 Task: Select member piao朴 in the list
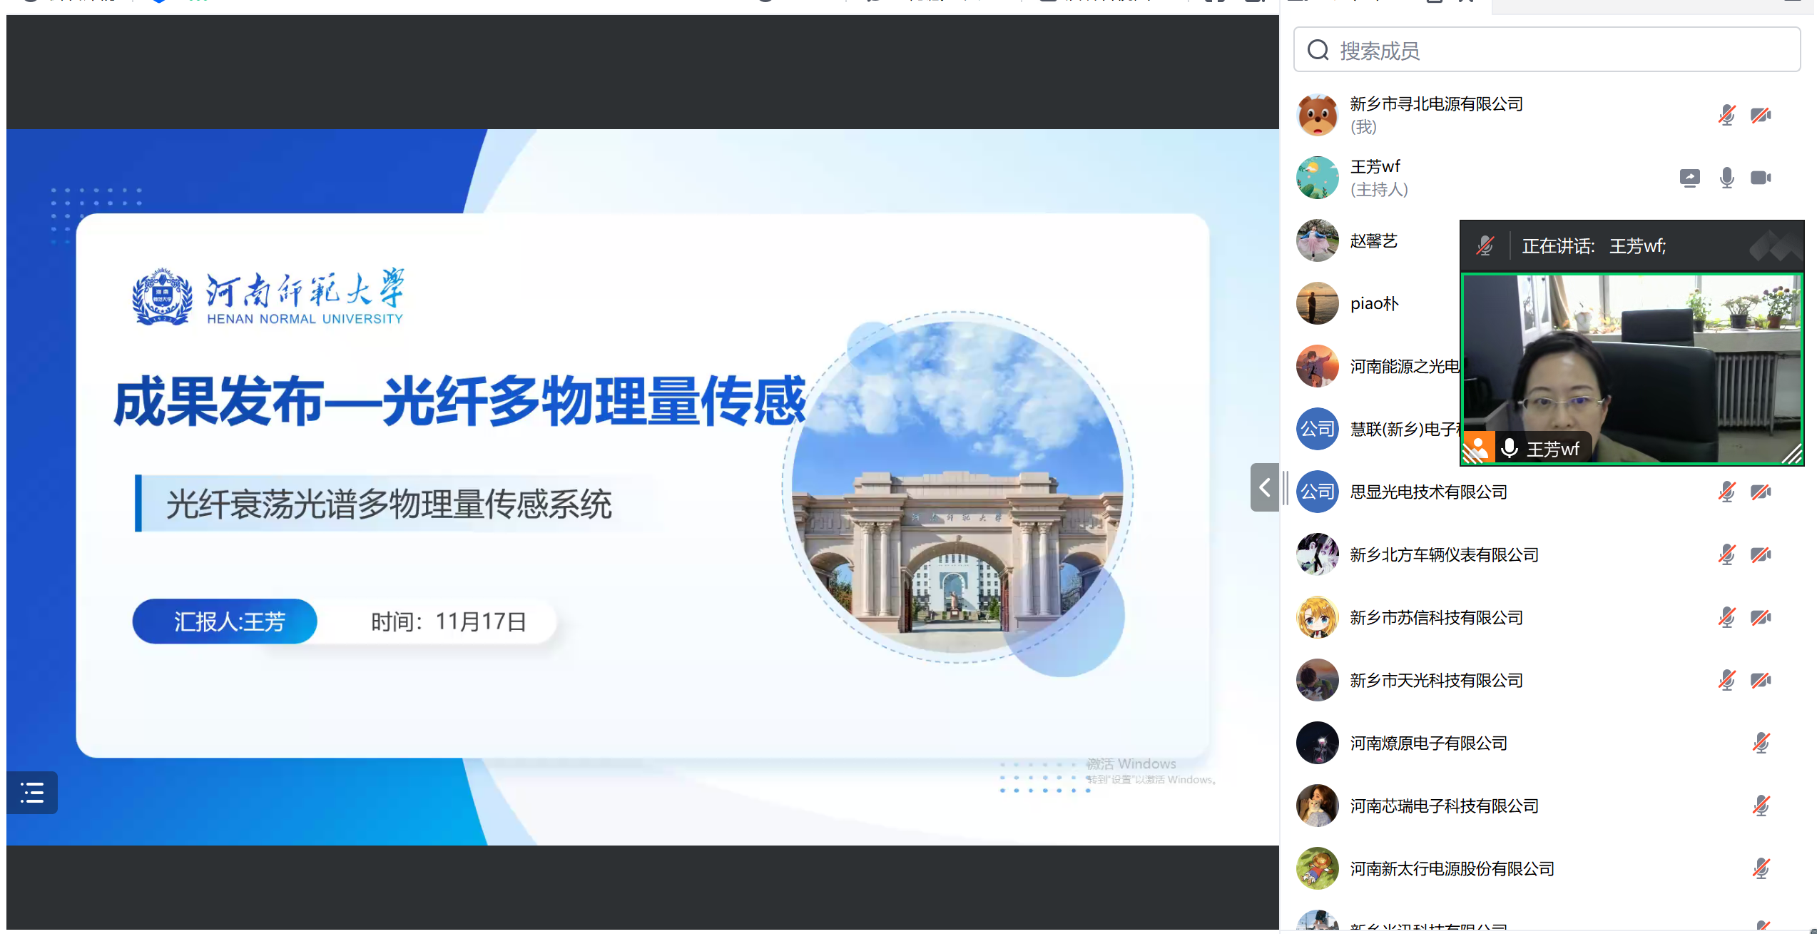pos(1374,304)
